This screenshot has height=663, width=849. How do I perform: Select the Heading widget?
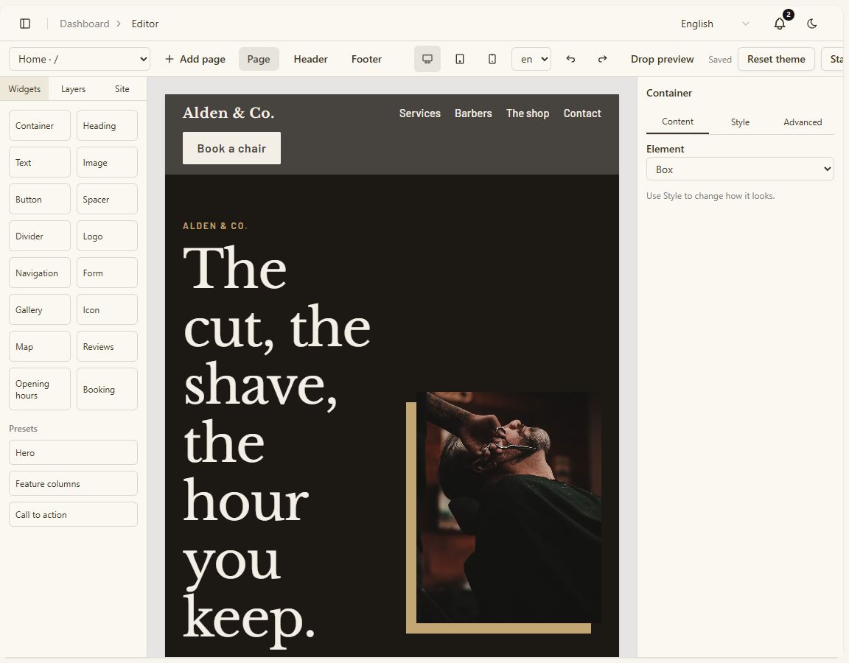click(x=107, y=125)
